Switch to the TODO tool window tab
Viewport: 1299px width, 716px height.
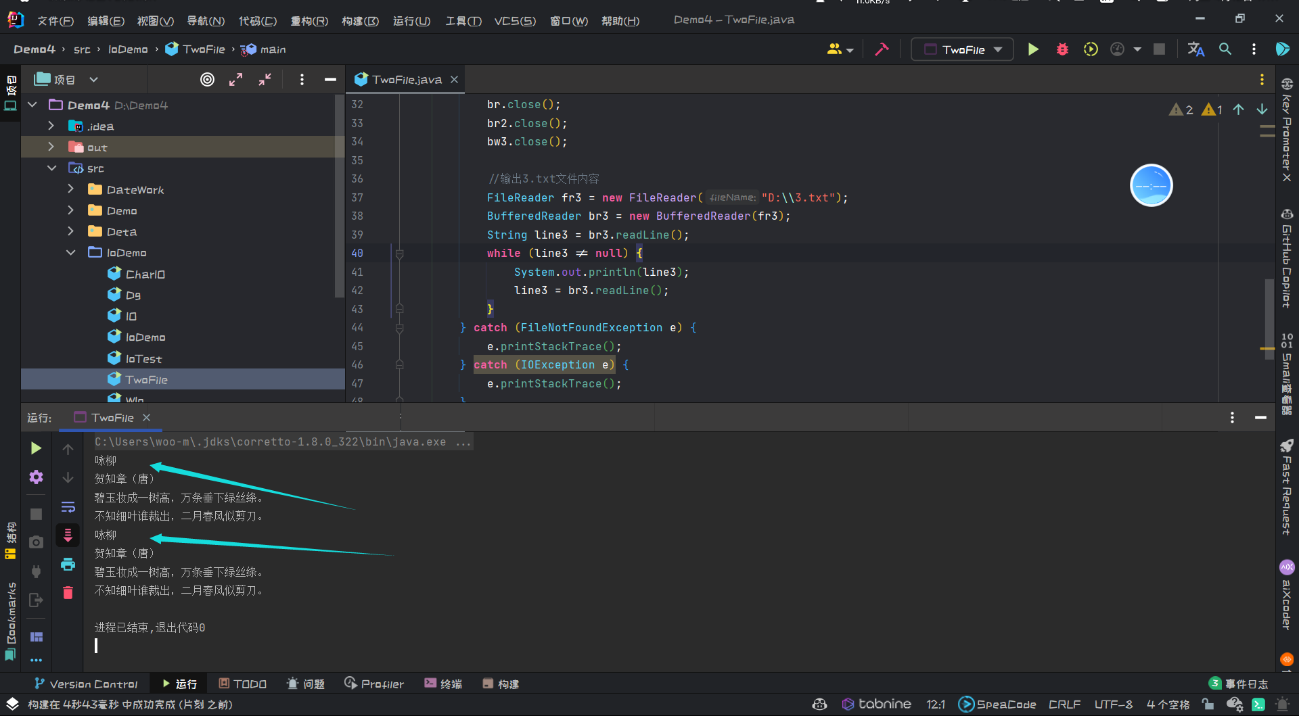[x=242, y=684]
